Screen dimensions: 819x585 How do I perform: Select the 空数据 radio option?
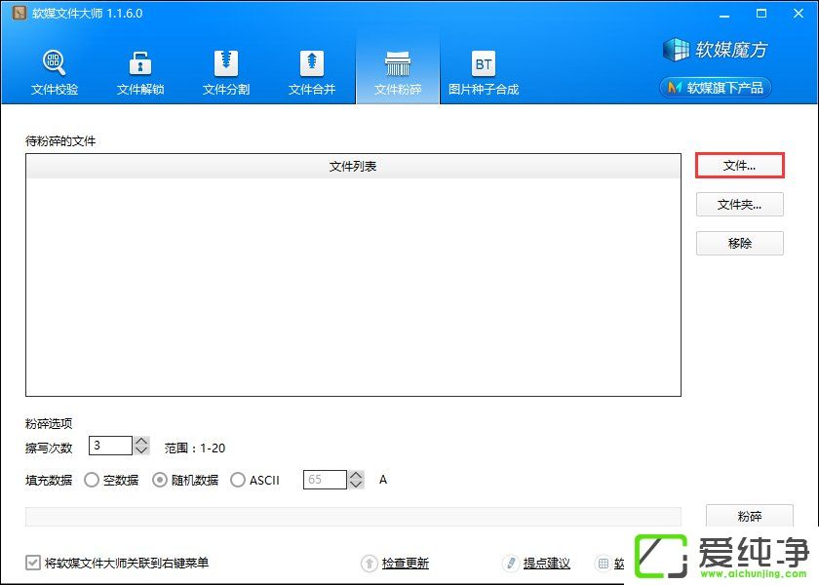(x=92, y=480)
